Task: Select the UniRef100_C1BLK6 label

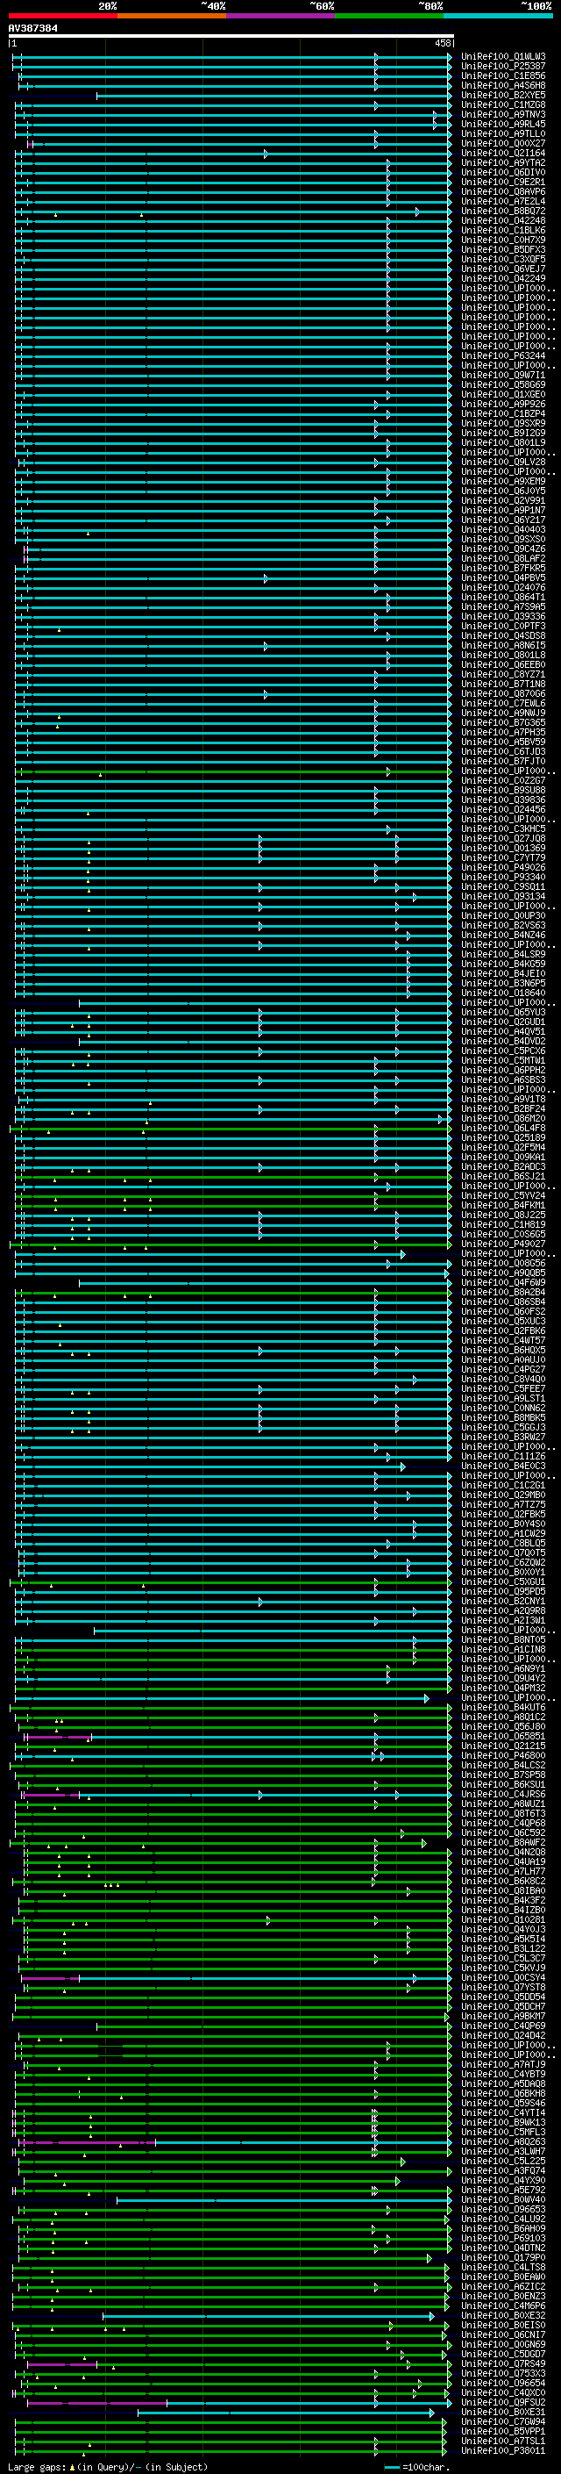Action: click(x=503, y=231)
